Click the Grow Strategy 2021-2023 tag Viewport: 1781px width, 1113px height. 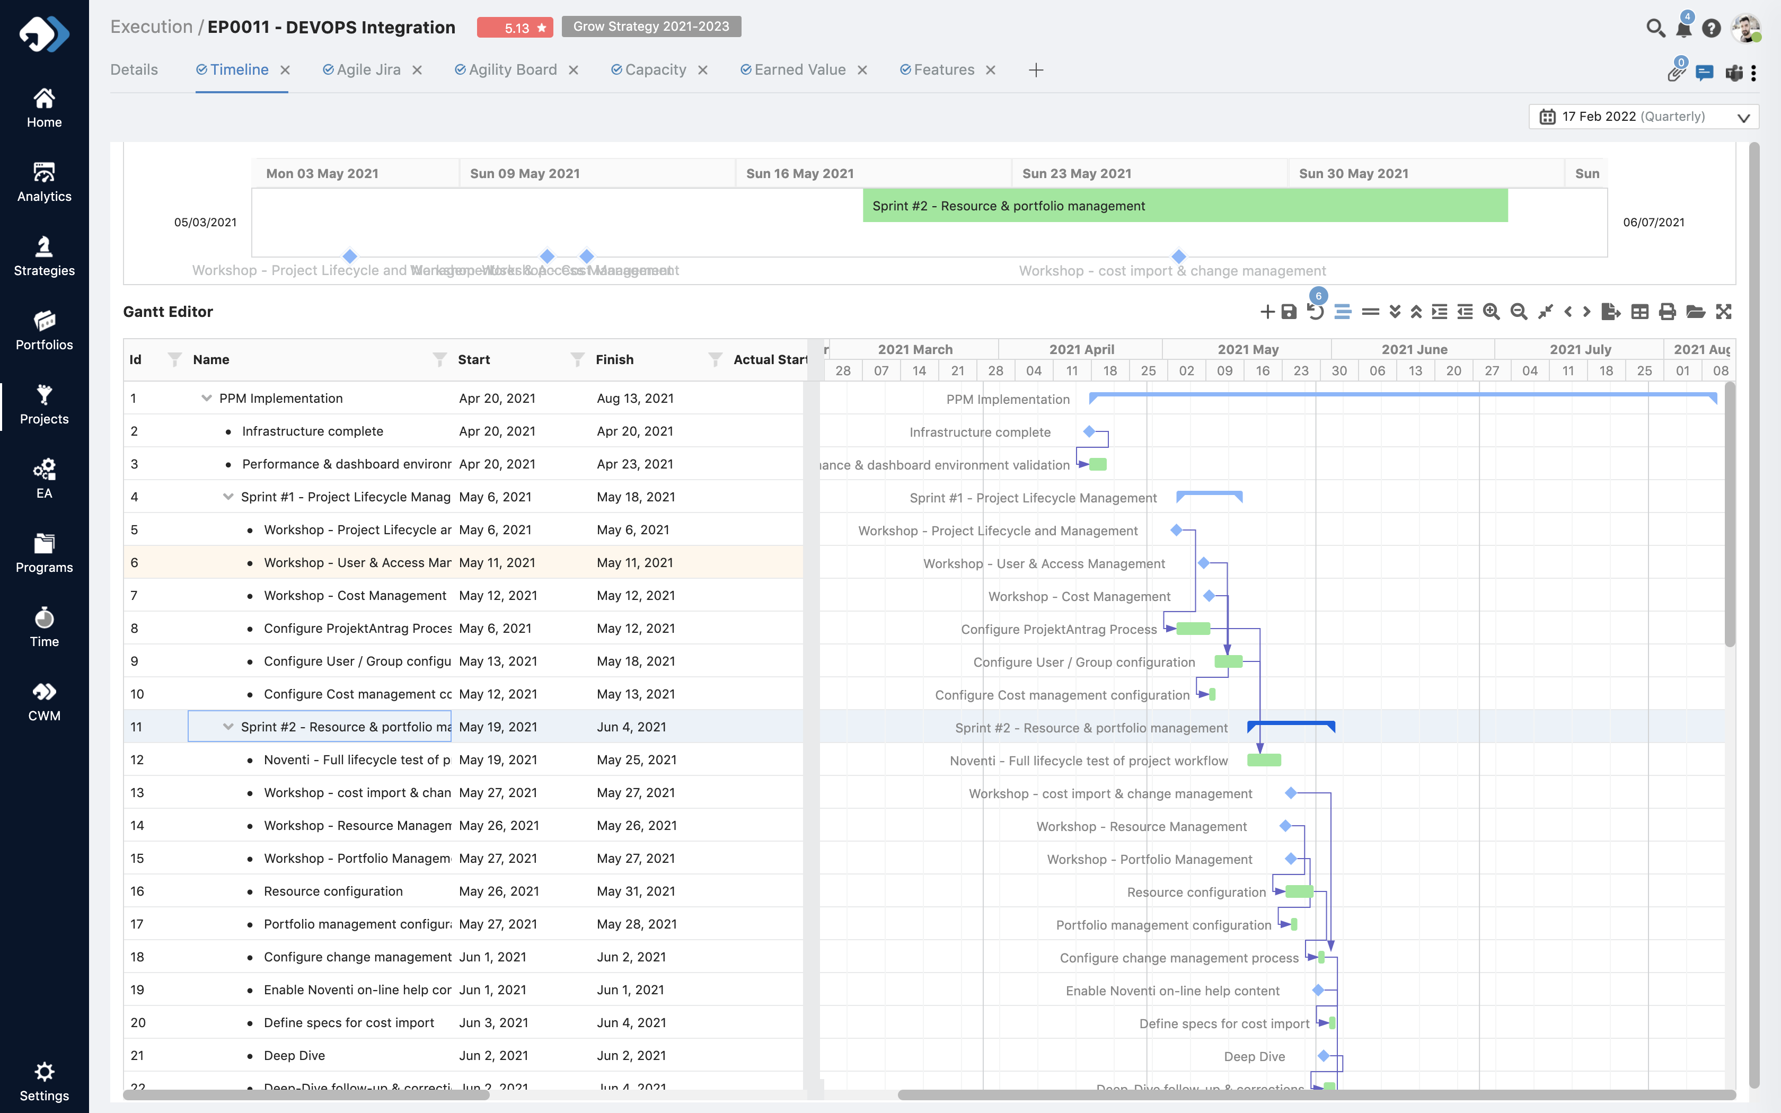tap(650, 26)
